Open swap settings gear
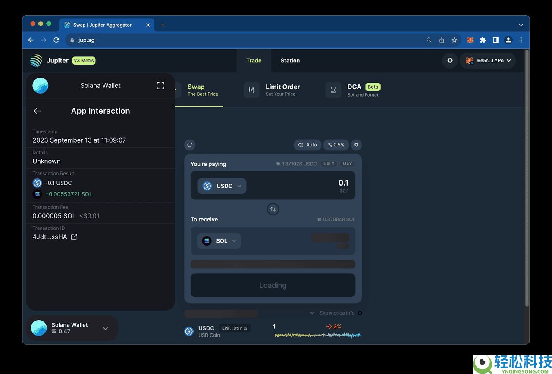 pos(356,145)
